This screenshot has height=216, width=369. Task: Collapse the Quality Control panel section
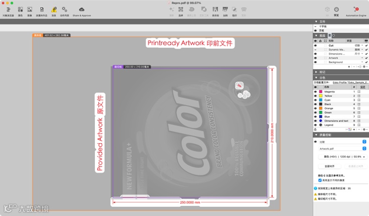coord(316,135)
